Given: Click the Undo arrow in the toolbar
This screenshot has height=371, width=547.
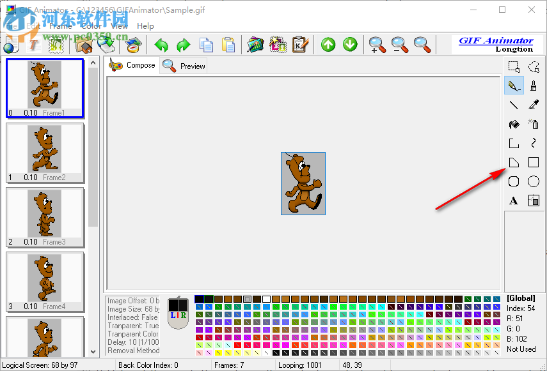Looking at the screenshot, I should click(161, 45).
